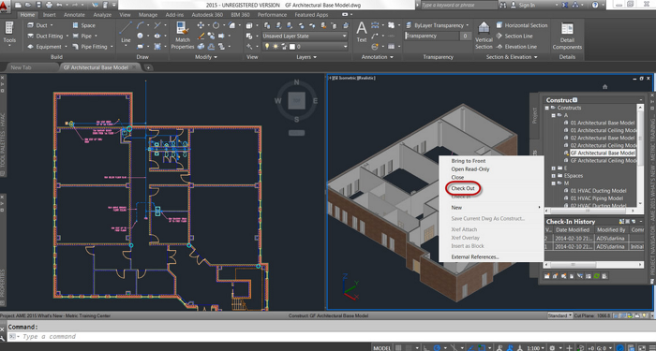Click the home icon in isometric viewport
656x351 pixels.
pos(604,86)
